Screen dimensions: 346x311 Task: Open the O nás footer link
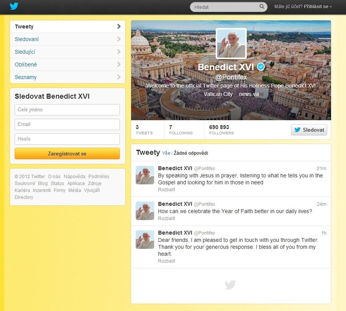click(54, 177)
